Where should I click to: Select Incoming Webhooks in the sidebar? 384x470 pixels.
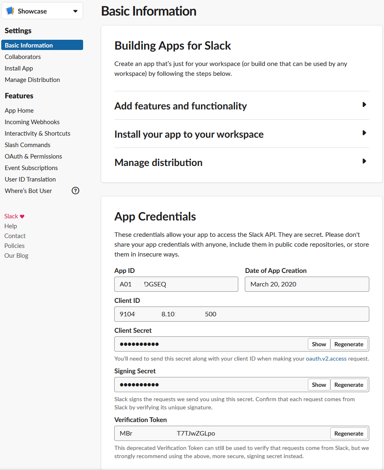32,122
